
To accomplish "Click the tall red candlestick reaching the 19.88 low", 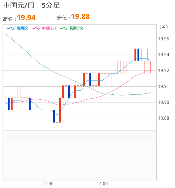I will point(60,110).
